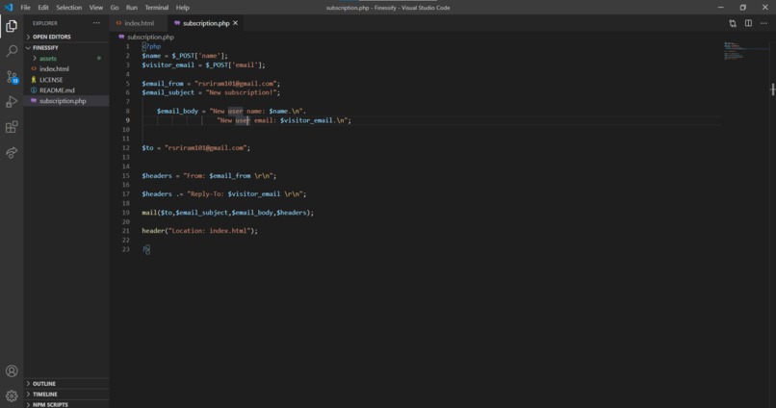Open the Run menu
The width and height of the screenshot is (776, 408).
coord(132,8)
